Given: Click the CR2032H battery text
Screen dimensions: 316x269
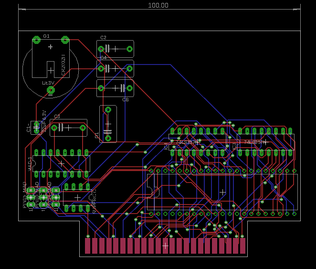Looking at the screenshot, I should point(63,65).
